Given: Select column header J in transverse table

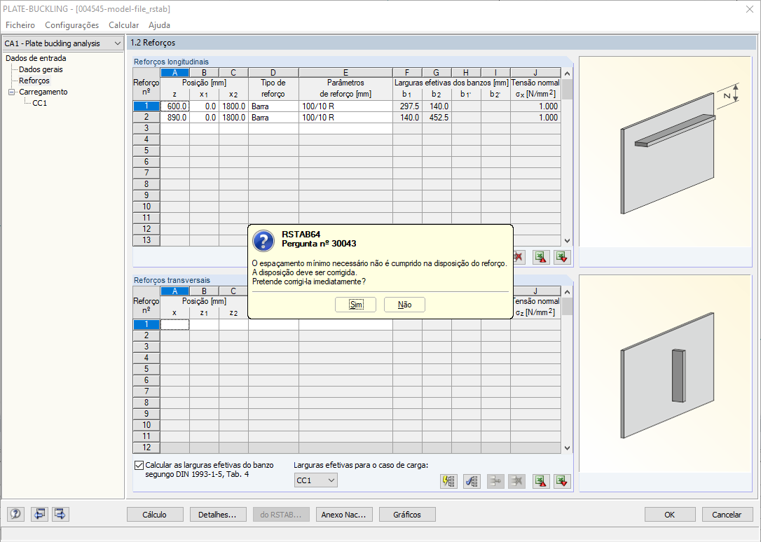Looking at the screenshot, I should [x=536, y=291].
